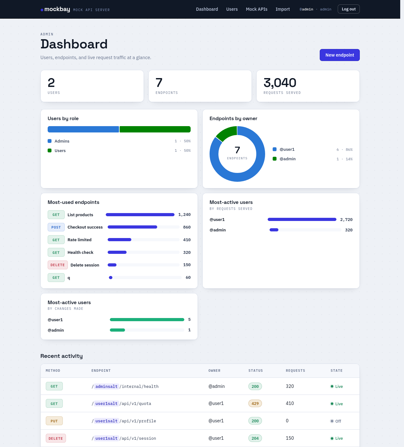Click Live state on /api/v1/quota row
The width and height of the screenshot is (404, 447).
(336, 404)
